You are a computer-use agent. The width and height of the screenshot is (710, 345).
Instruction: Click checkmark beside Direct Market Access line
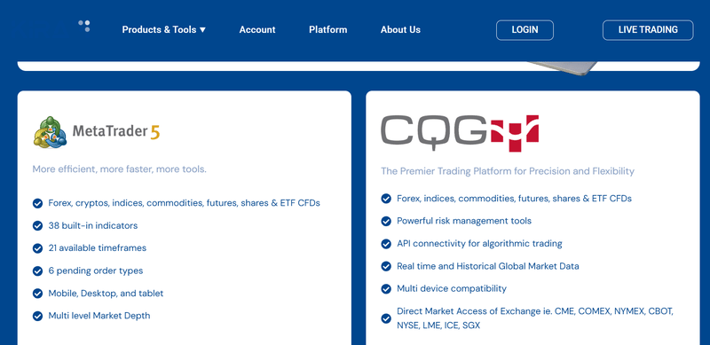(x=386, y=318)
